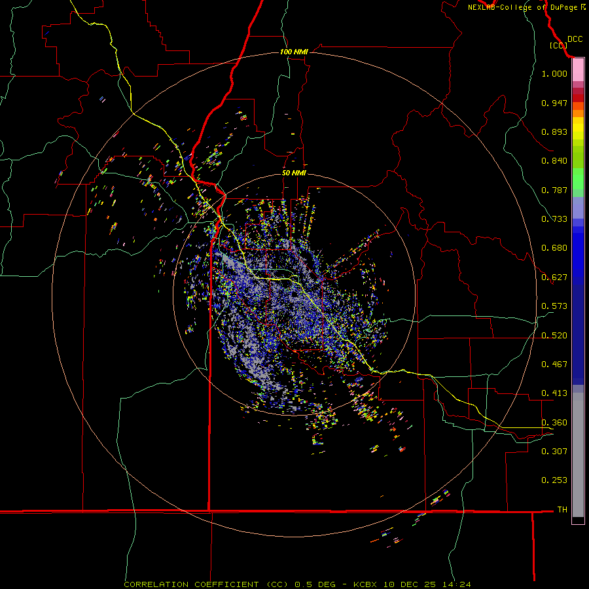Click the 100 NMI range ring label
The height and width of the screenshot is (589, 589).
coord(294,52)
